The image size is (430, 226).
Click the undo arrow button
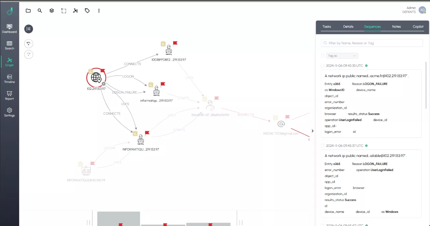(x=29, y=44)
